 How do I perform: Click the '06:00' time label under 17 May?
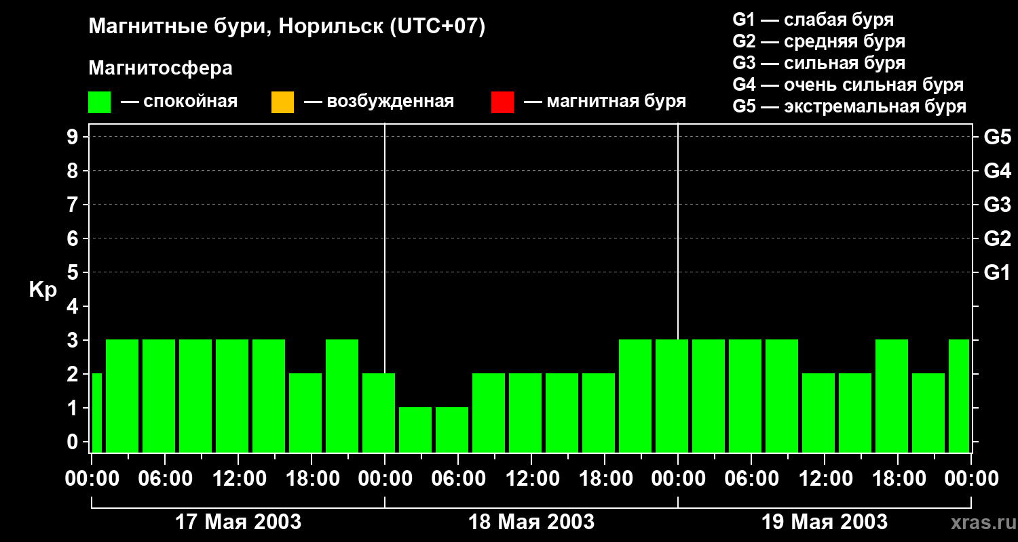(165, 478)
